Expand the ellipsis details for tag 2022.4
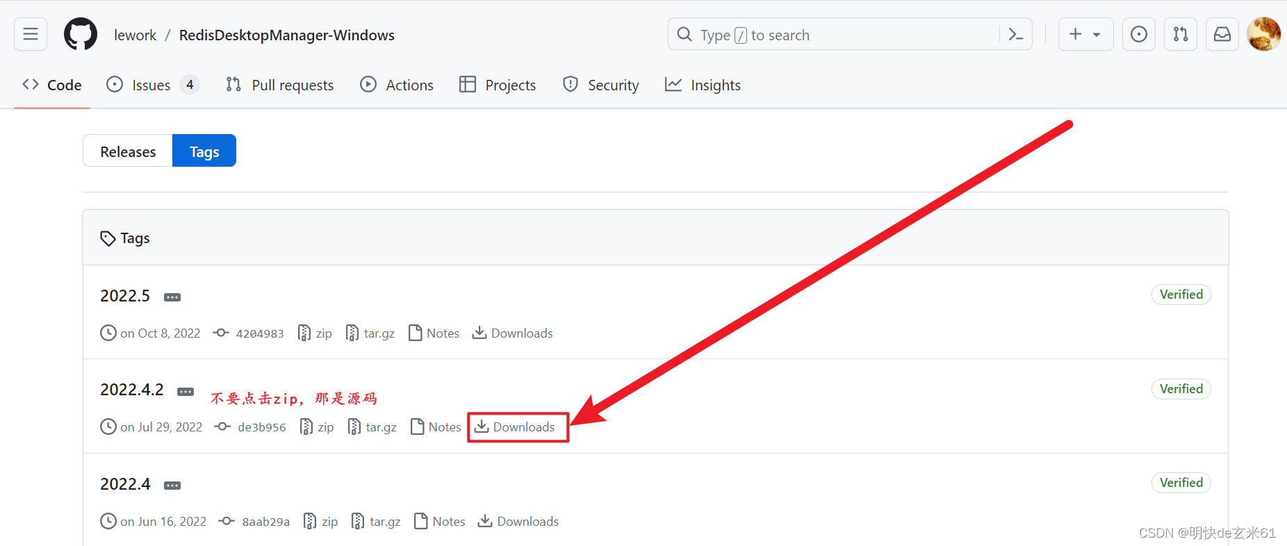The height and width of the screenshot is (546, 1287). click(x=172, y=486)
